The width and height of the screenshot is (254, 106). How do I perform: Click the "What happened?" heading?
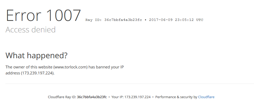tap(36, 55)
